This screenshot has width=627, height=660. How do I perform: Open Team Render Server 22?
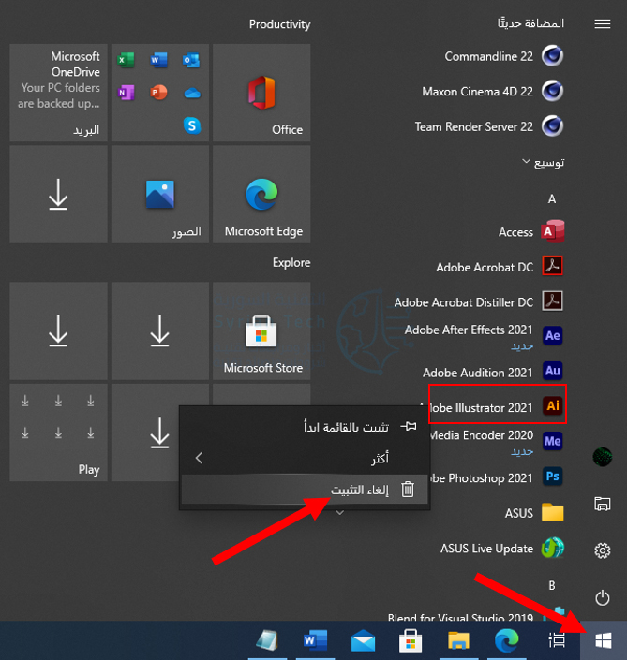point(489,126)
